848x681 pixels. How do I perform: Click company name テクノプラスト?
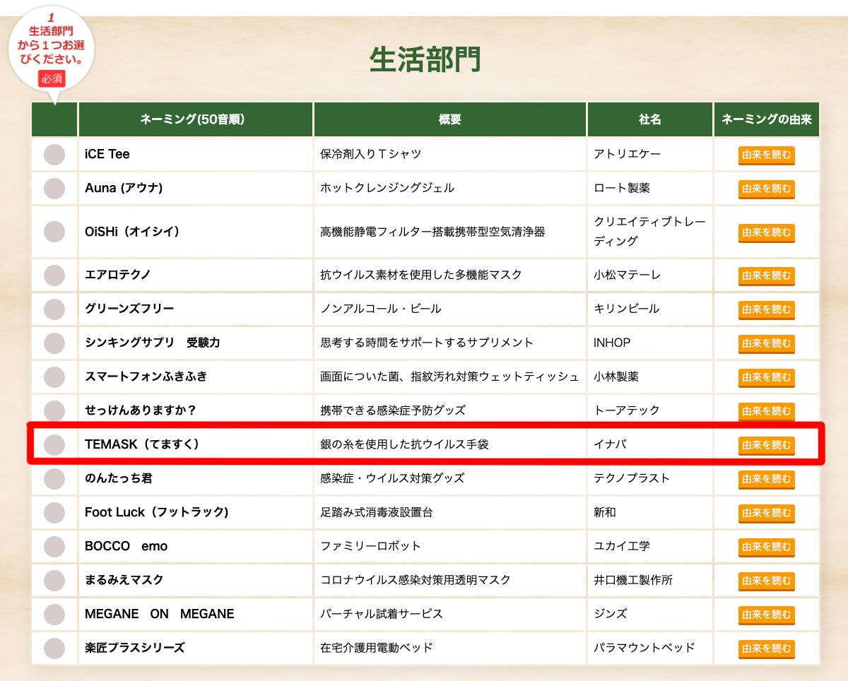point(632,478)
